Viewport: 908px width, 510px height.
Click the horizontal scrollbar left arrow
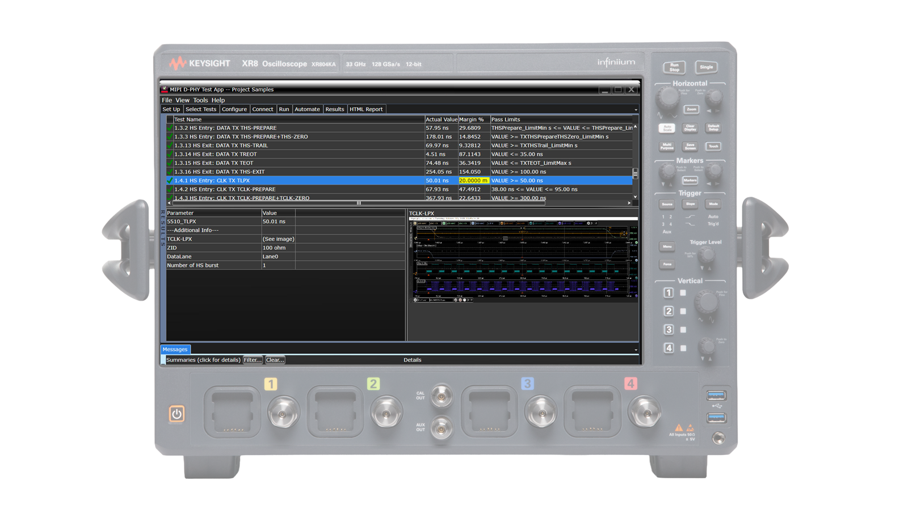tap(169, 203)
